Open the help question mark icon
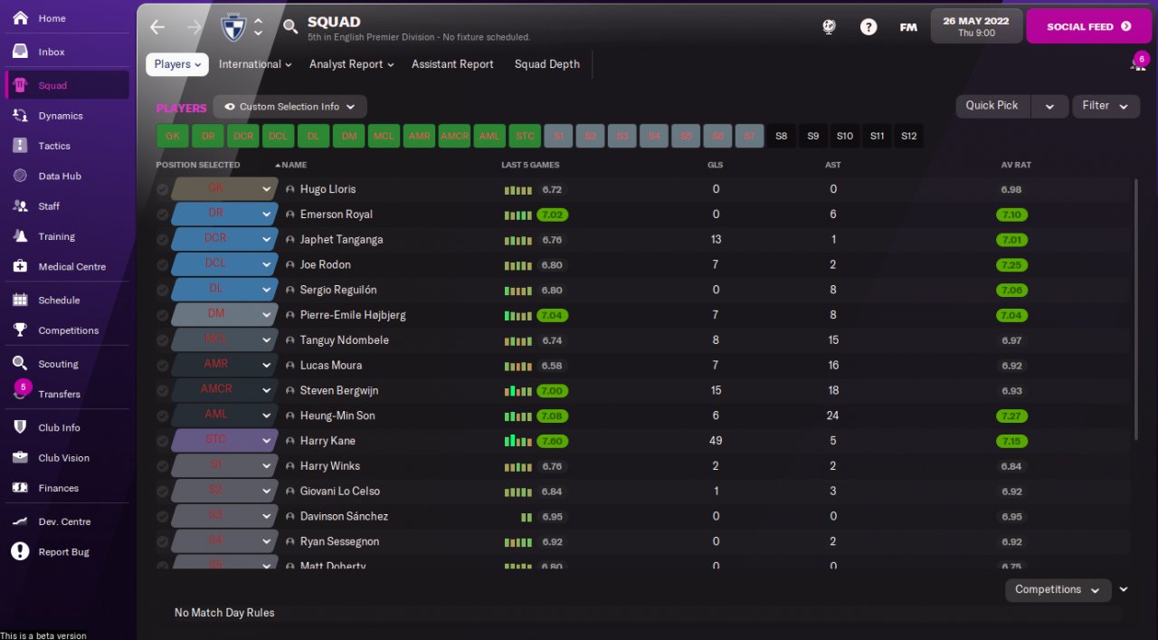 [x=868, y=27]
